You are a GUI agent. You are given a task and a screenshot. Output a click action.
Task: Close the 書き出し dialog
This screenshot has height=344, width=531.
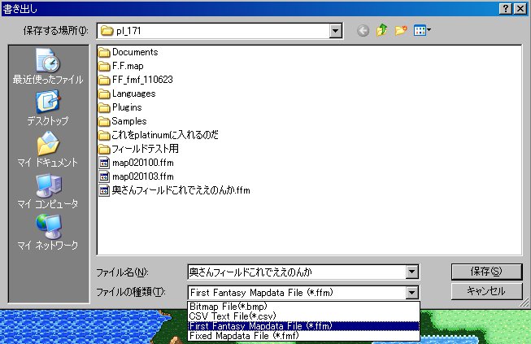pyautogui.click(x=520, y=8)
